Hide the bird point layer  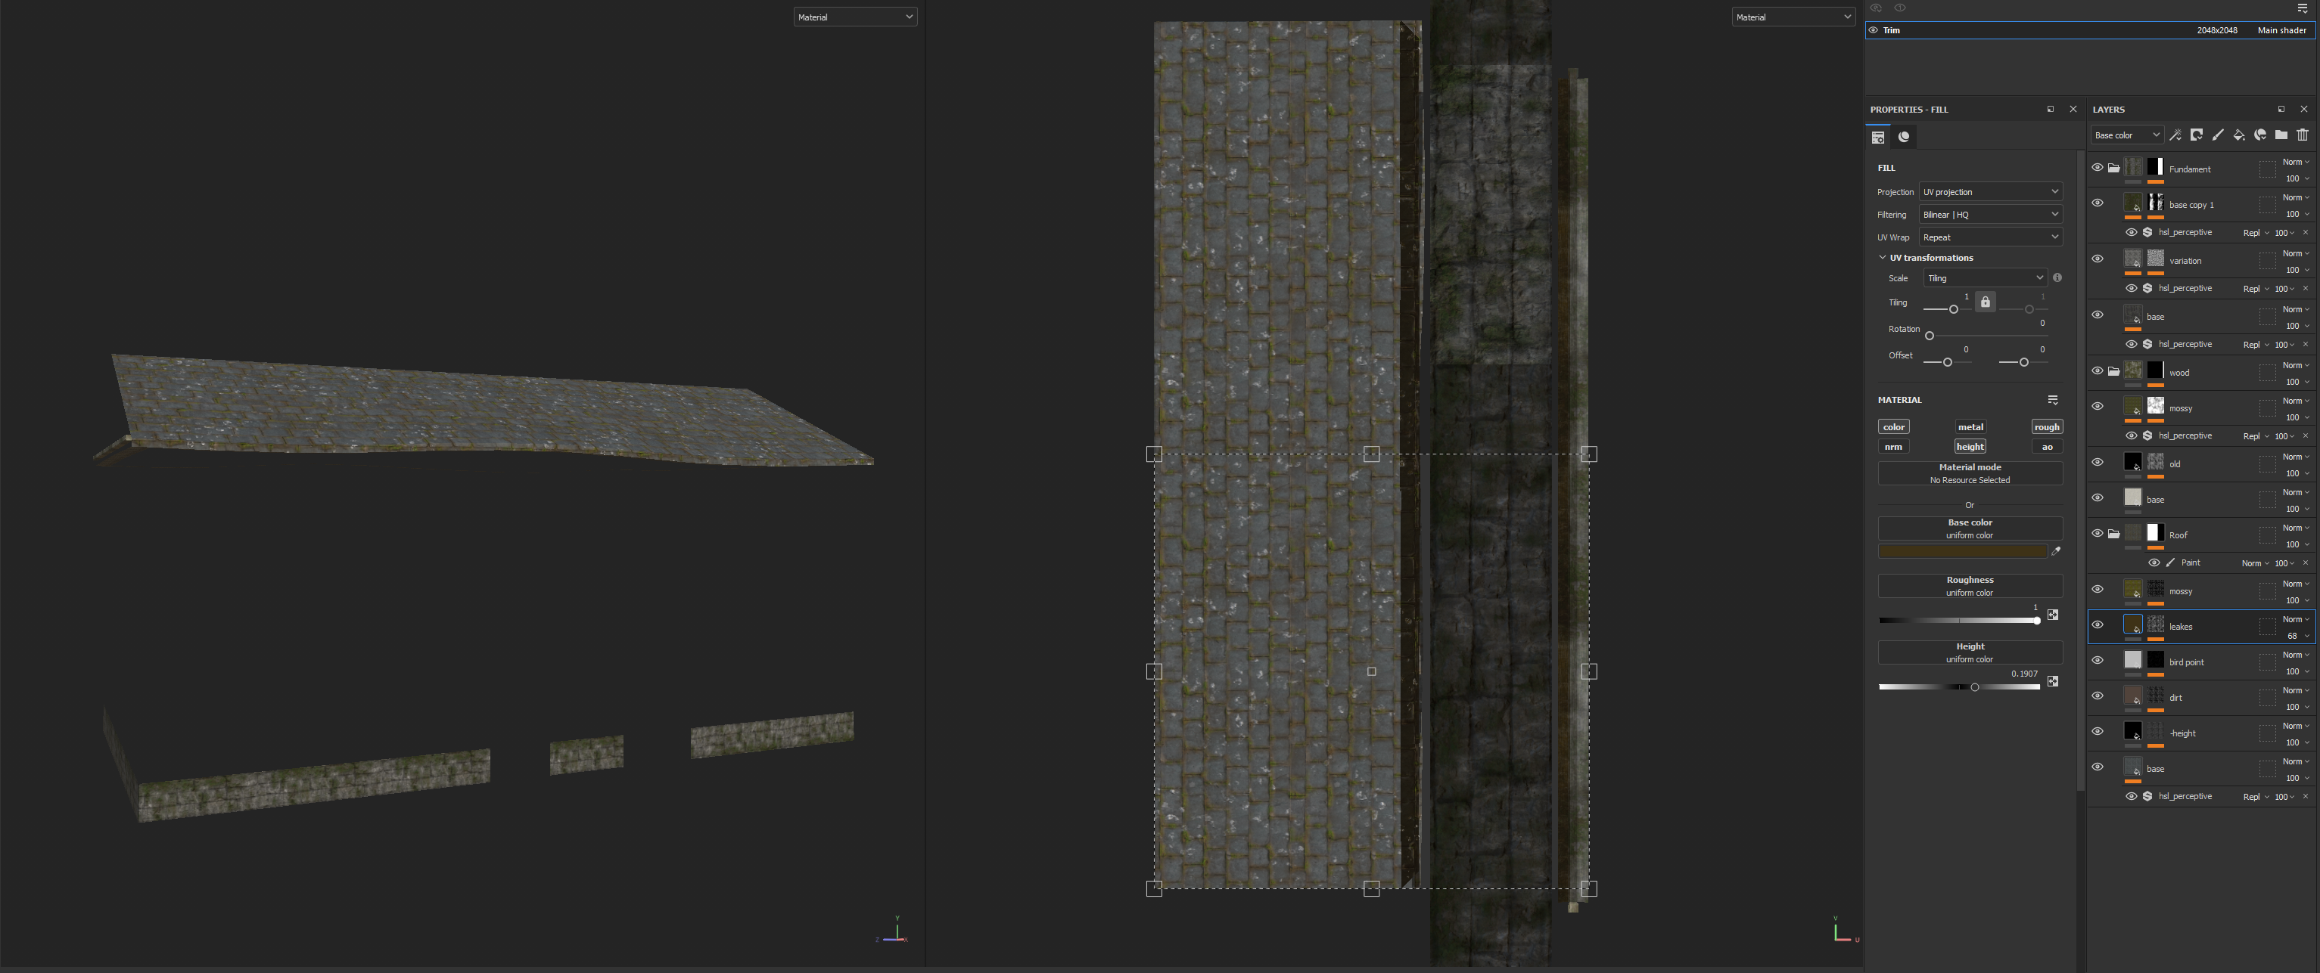2098,661
